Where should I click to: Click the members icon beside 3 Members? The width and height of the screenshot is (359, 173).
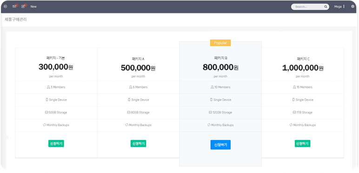tap(48, 87)
